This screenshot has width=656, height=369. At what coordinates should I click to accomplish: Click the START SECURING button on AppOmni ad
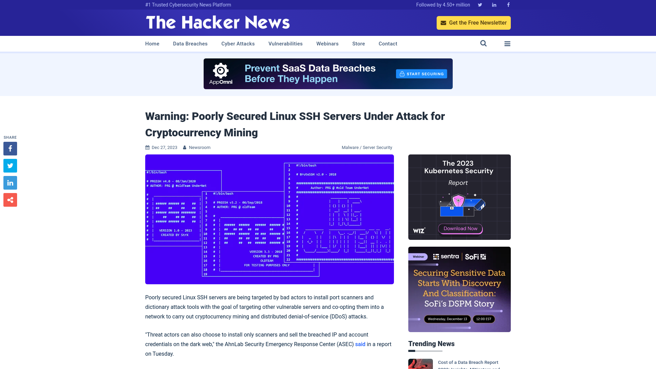click(x=421, y=73)
